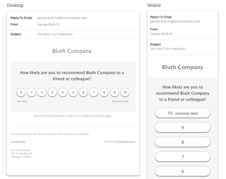Choose rating 3 circle
This screenshot has width=226, height=179.
pyautogui.click(x=52, y=92)
